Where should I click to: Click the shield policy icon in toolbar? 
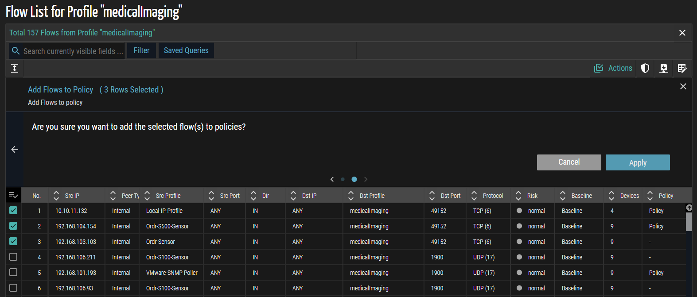[x=645, y=68]
